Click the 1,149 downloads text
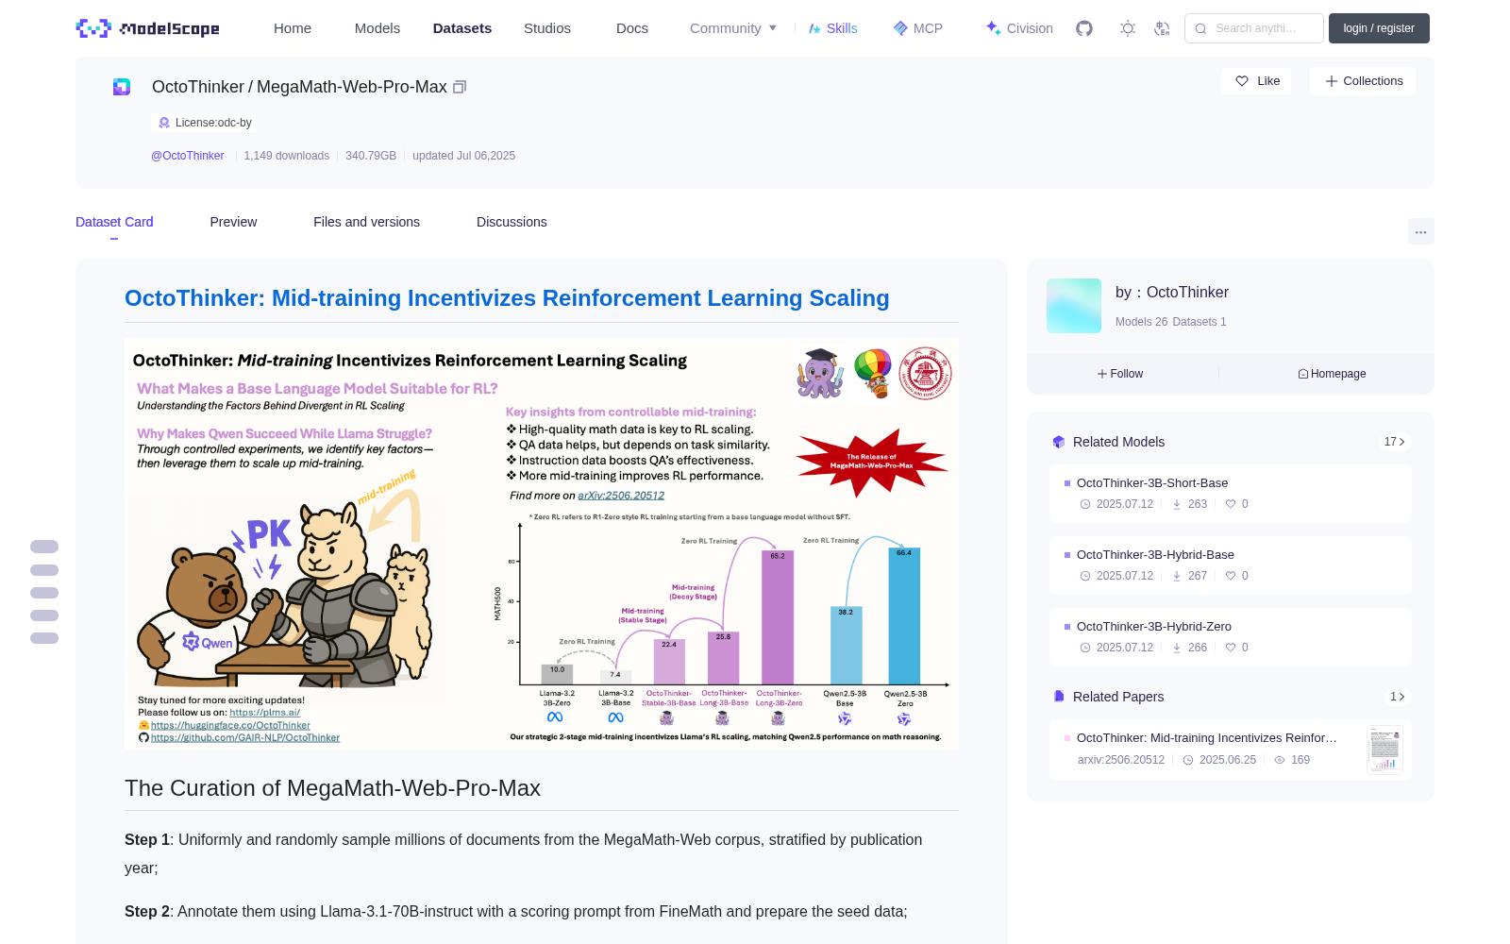Image resolution: width=1510 pixels, height=944 pixels. pyautogui.click(x=287, y=156)
